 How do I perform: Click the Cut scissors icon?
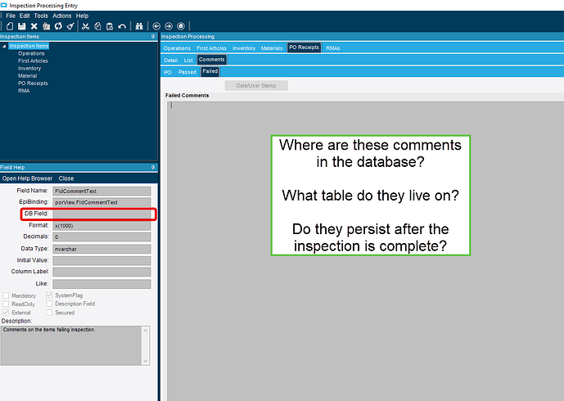coord(85,26)
